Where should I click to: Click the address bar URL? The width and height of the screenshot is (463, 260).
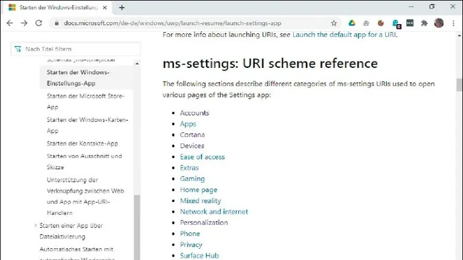click(x=172, y=23)
